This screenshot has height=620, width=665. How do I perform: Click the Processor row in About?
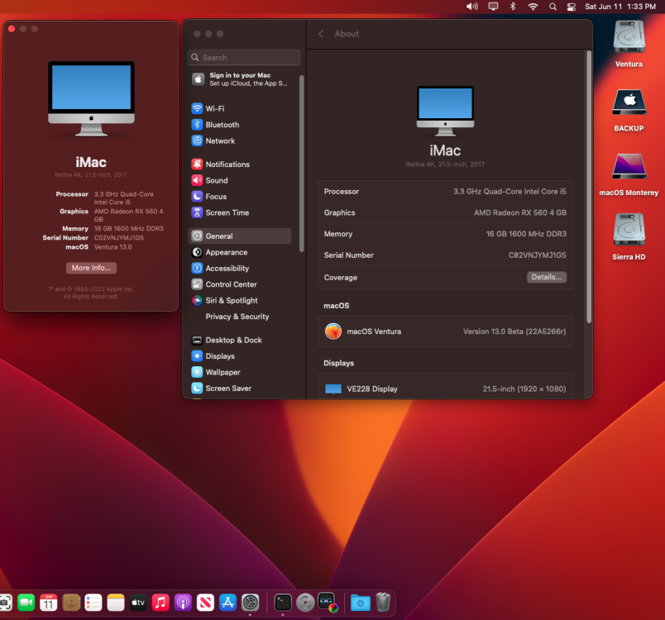(x=445, y=192)
